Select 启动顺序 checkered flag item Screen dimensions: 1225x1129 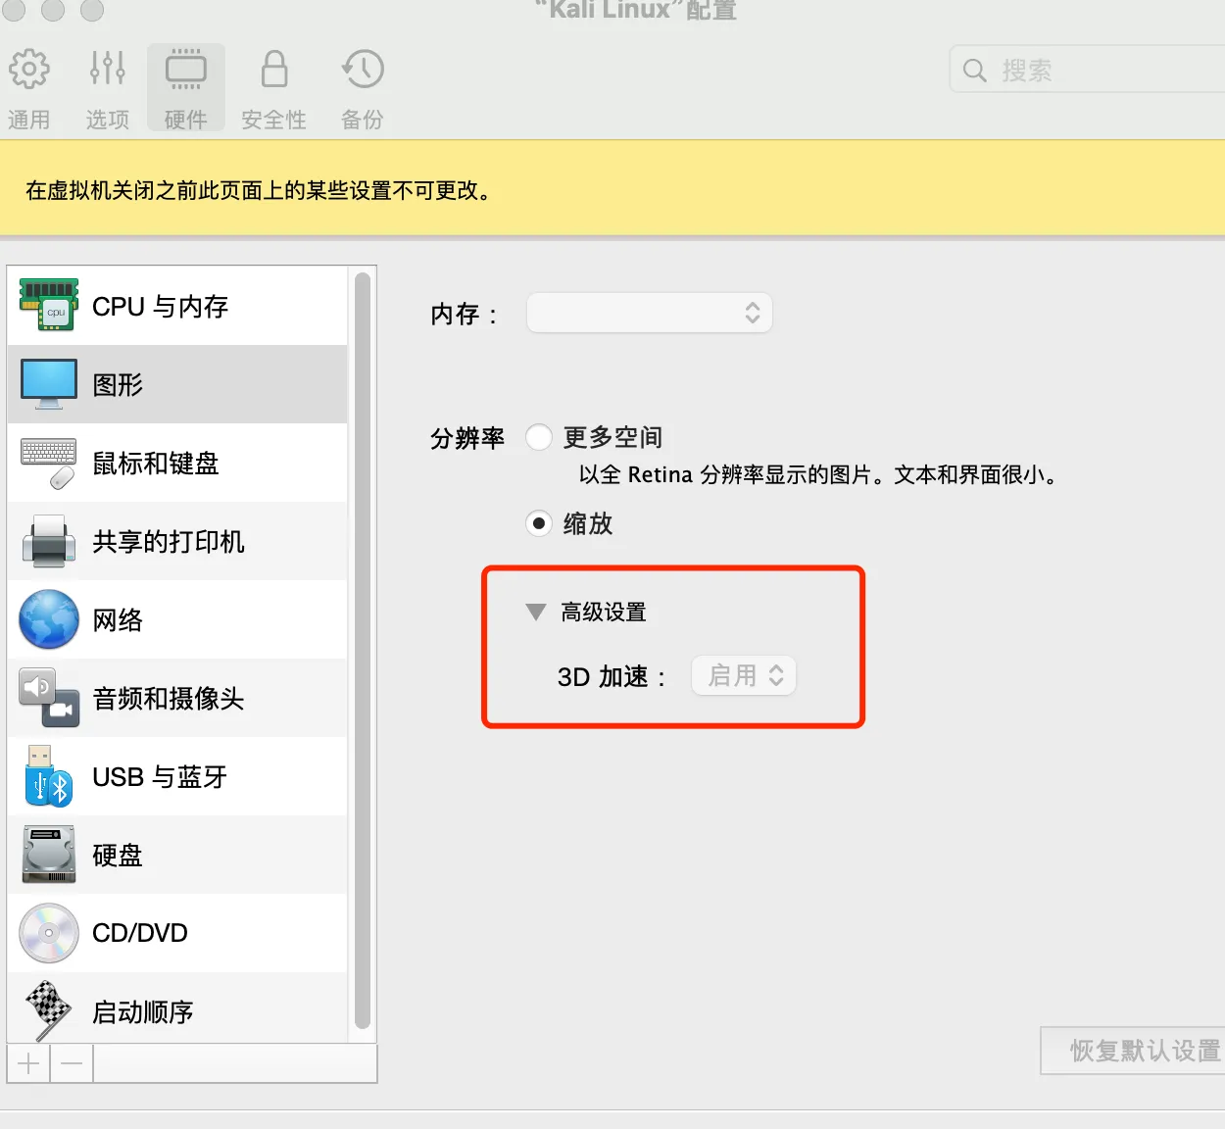(x=48, y=1010)
